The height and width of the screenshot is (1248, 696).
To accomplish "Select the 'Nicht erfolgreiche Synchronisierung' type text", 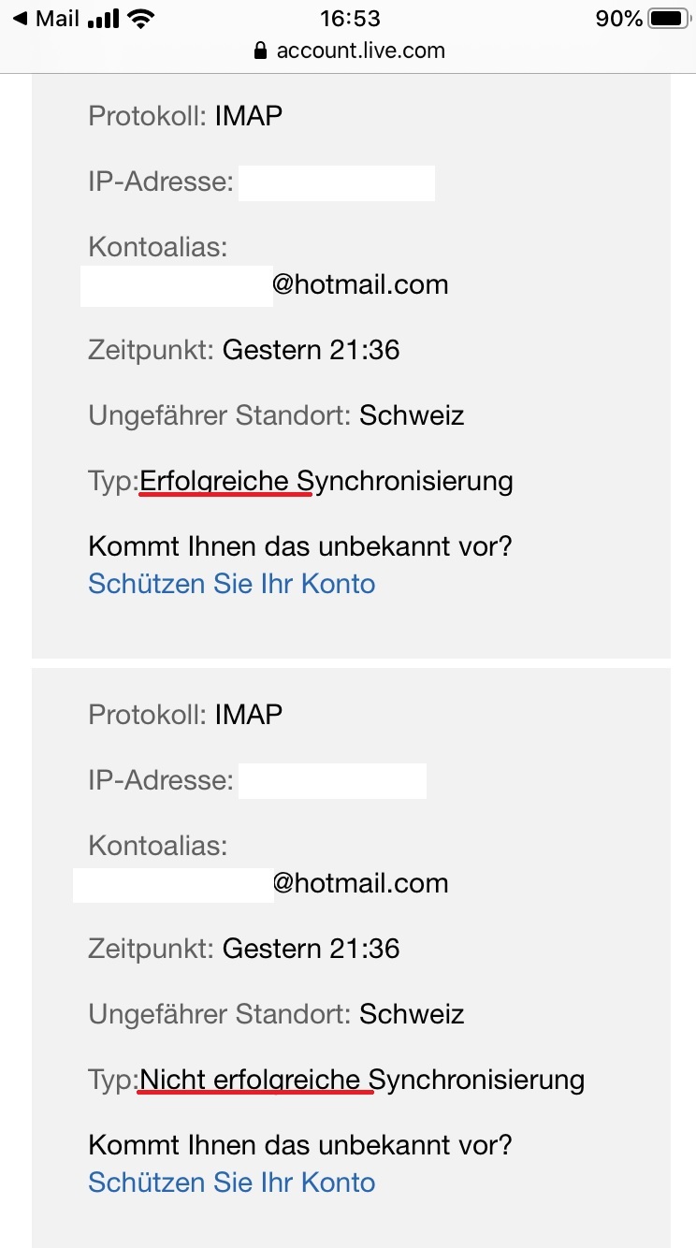I will [x=361, y=1081].
